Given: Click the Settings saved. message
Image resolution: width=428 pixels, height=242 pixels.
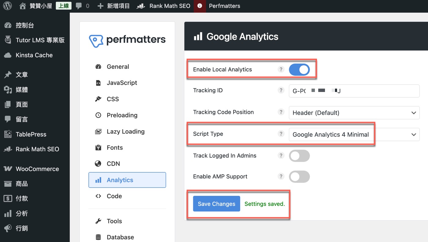Looking at the screenshot, I should (x=265, y=204).
